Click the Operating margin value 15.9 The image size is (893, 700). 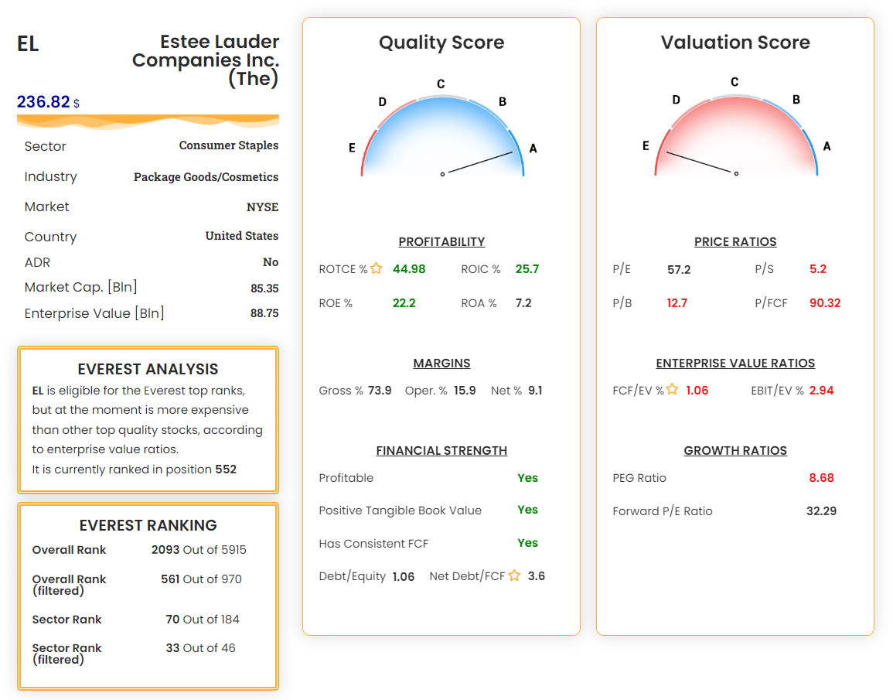coord(464,390)
